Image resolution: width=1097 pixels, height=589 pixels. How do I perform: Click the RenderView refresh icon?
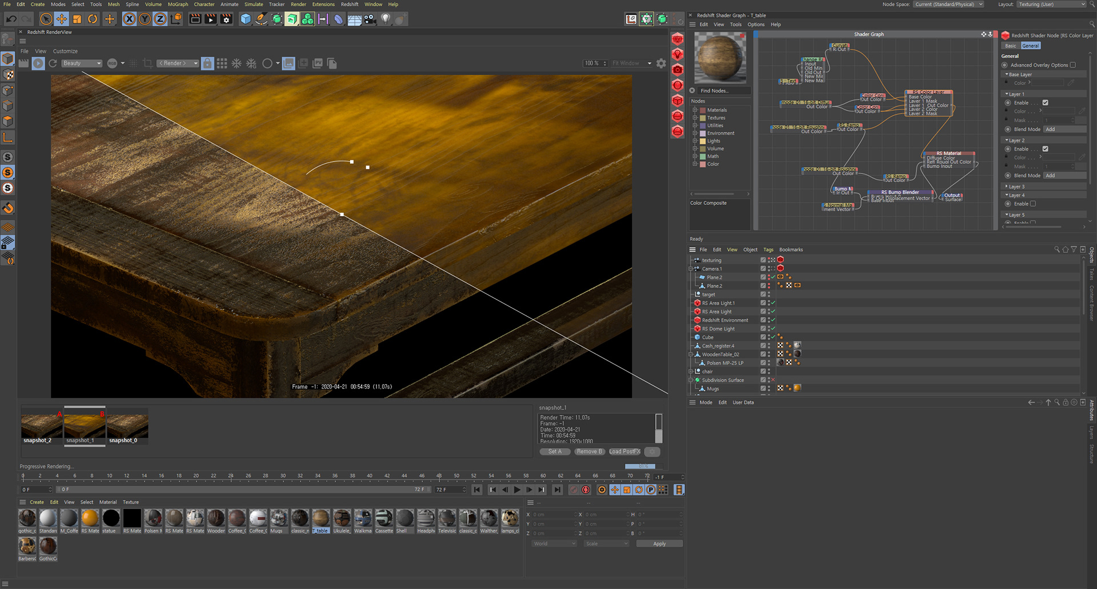point(53,63)
